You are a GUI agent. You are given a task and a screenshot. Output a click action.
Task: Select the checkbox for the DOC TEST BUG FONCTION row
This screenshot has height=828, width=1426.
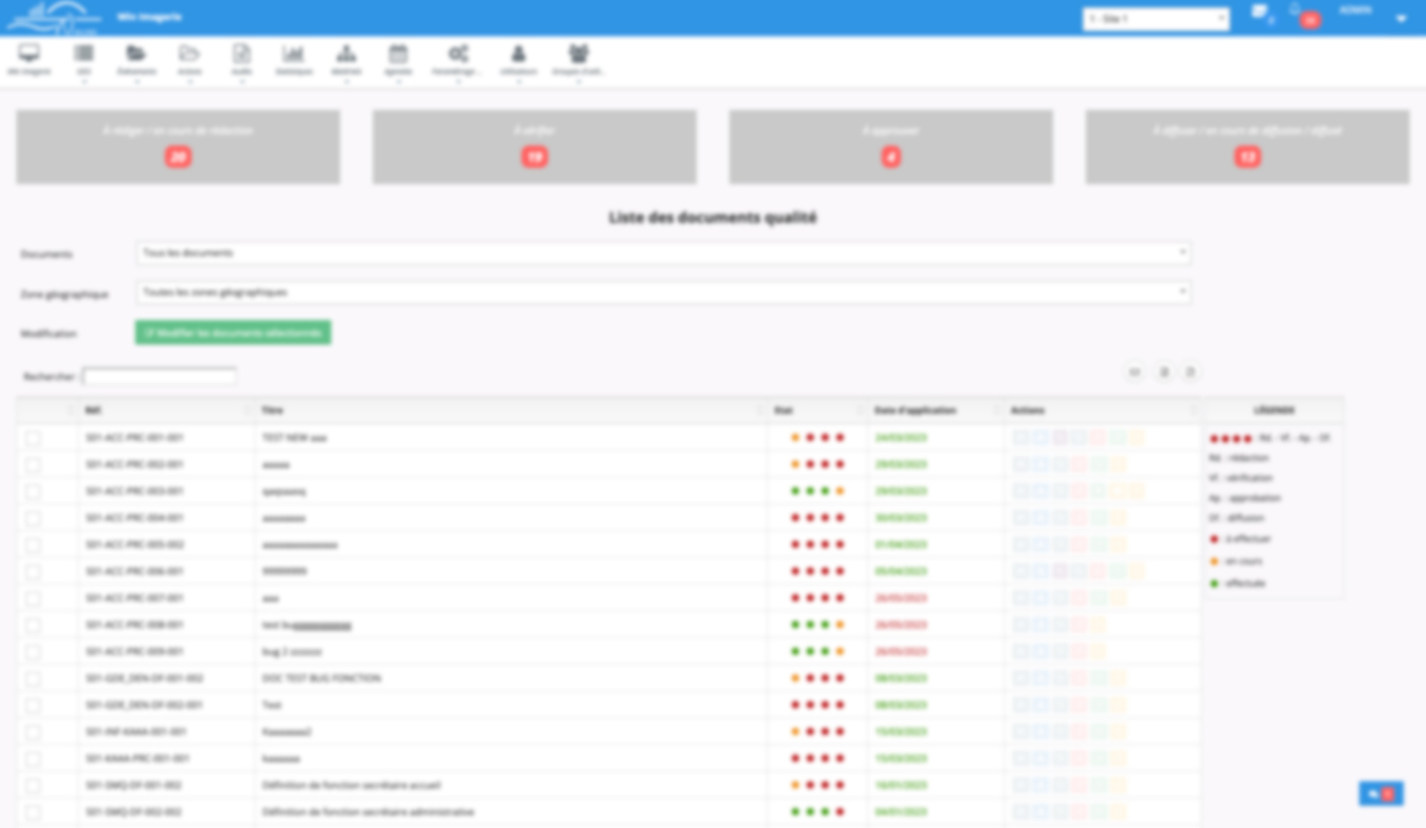pyautogui.click(x=32, y=677)
